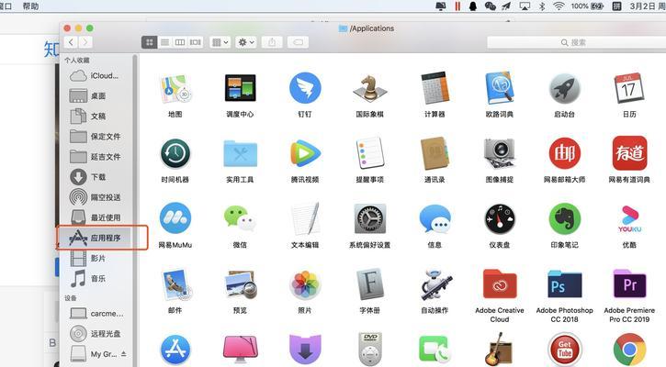The width and height of the screenshot is (666, 367).
Task: Open the 仪表盘 Dashboard app
Action: 500,219
